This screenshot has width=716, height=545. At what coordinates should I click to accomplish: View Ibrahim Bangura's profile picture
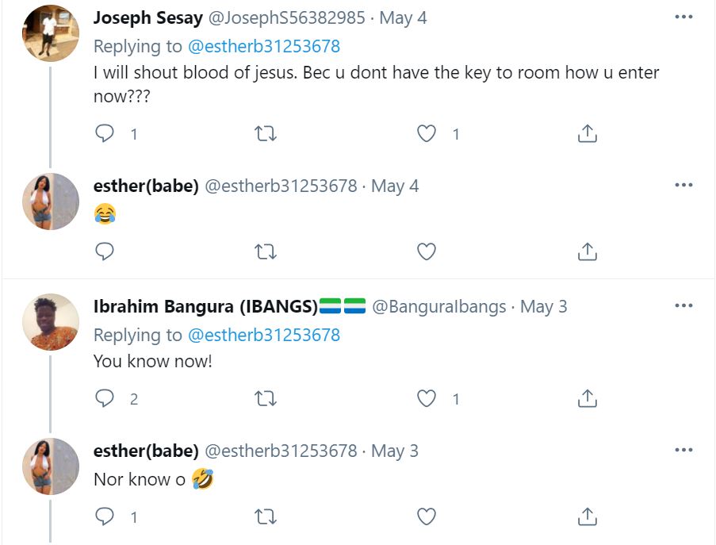click(x=51, y=322)
